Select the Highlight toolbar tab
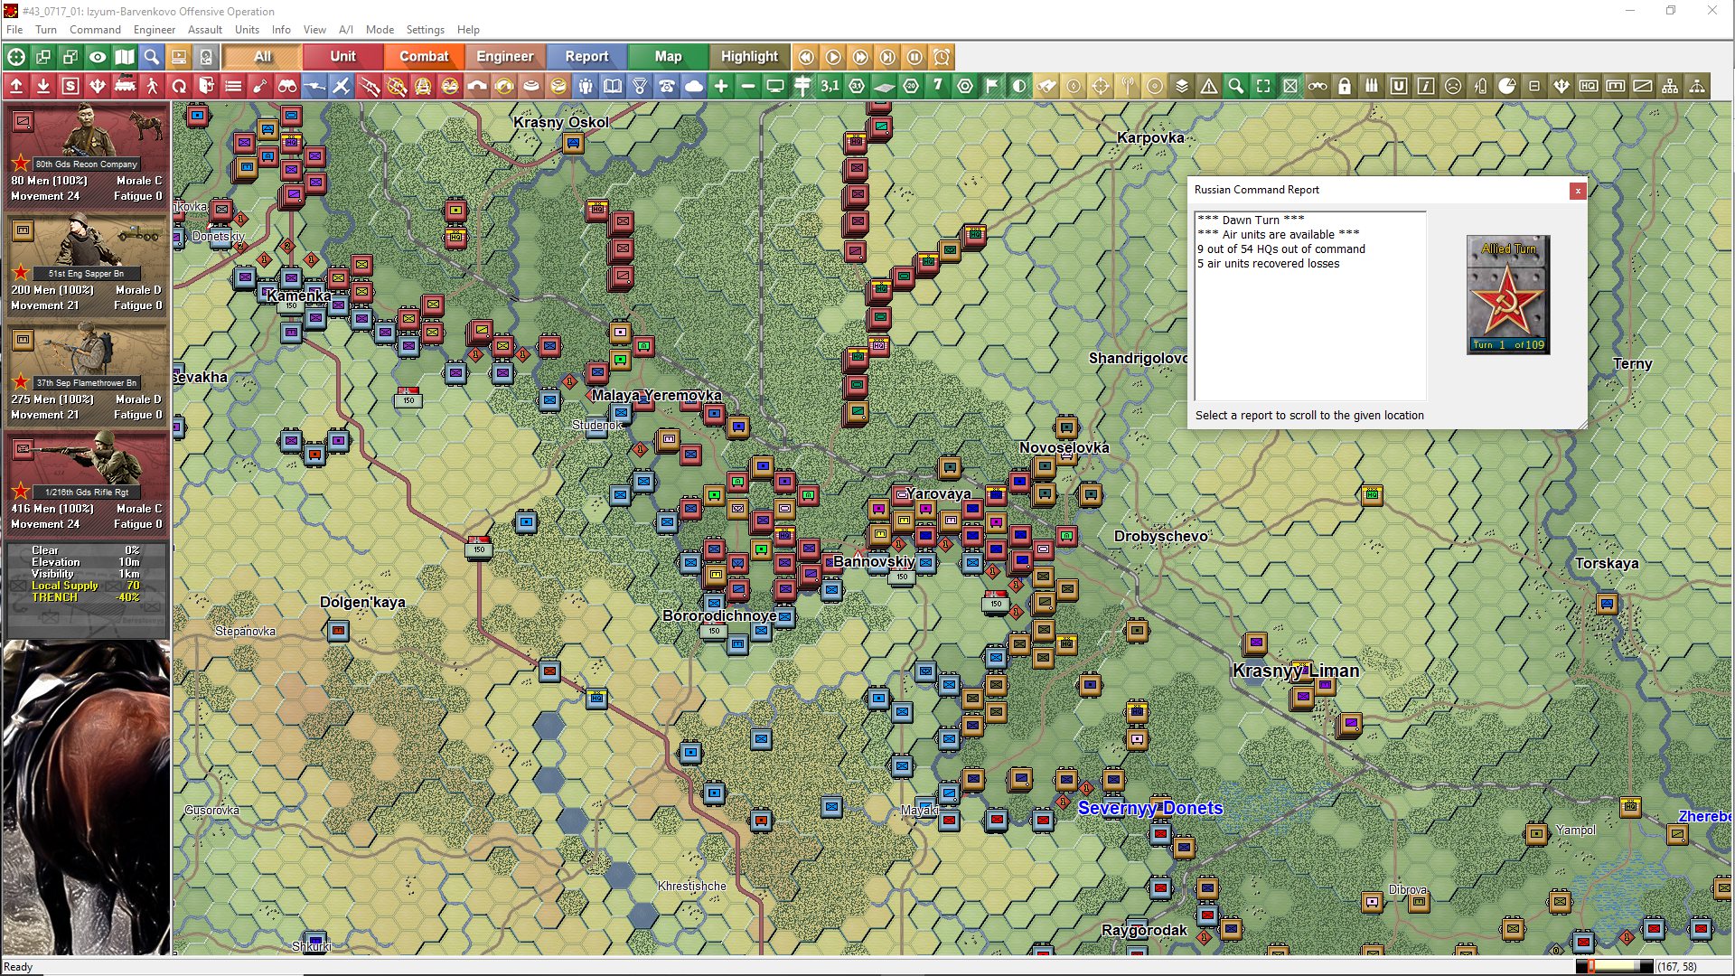1735x976 pixels. (749, 57)
